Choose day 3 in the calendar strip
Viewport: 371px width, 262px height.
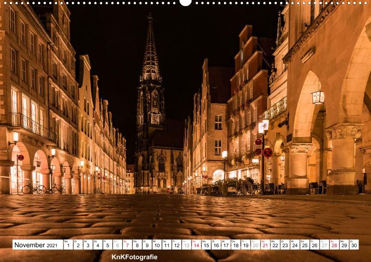(88, 244)
